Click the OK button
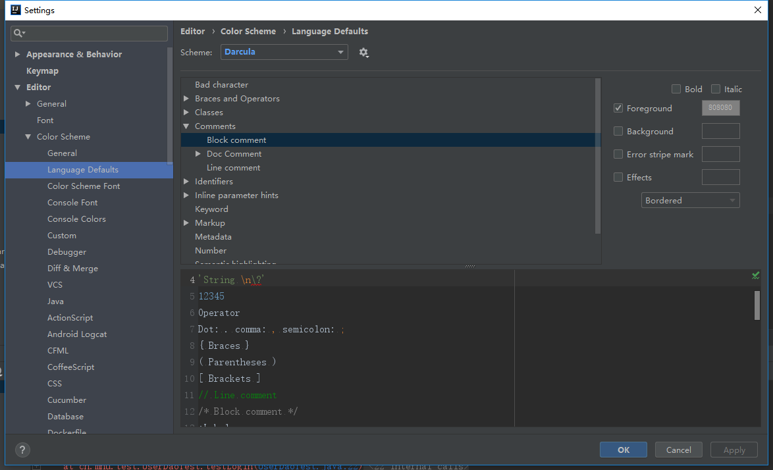Viewport: 773px width, 470px height. point(623,450)
